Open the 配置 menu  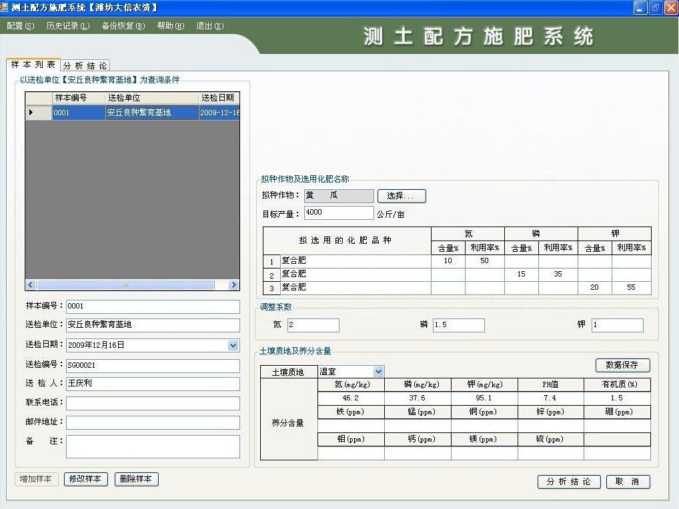pyautogui.click(x=20, y=26)
